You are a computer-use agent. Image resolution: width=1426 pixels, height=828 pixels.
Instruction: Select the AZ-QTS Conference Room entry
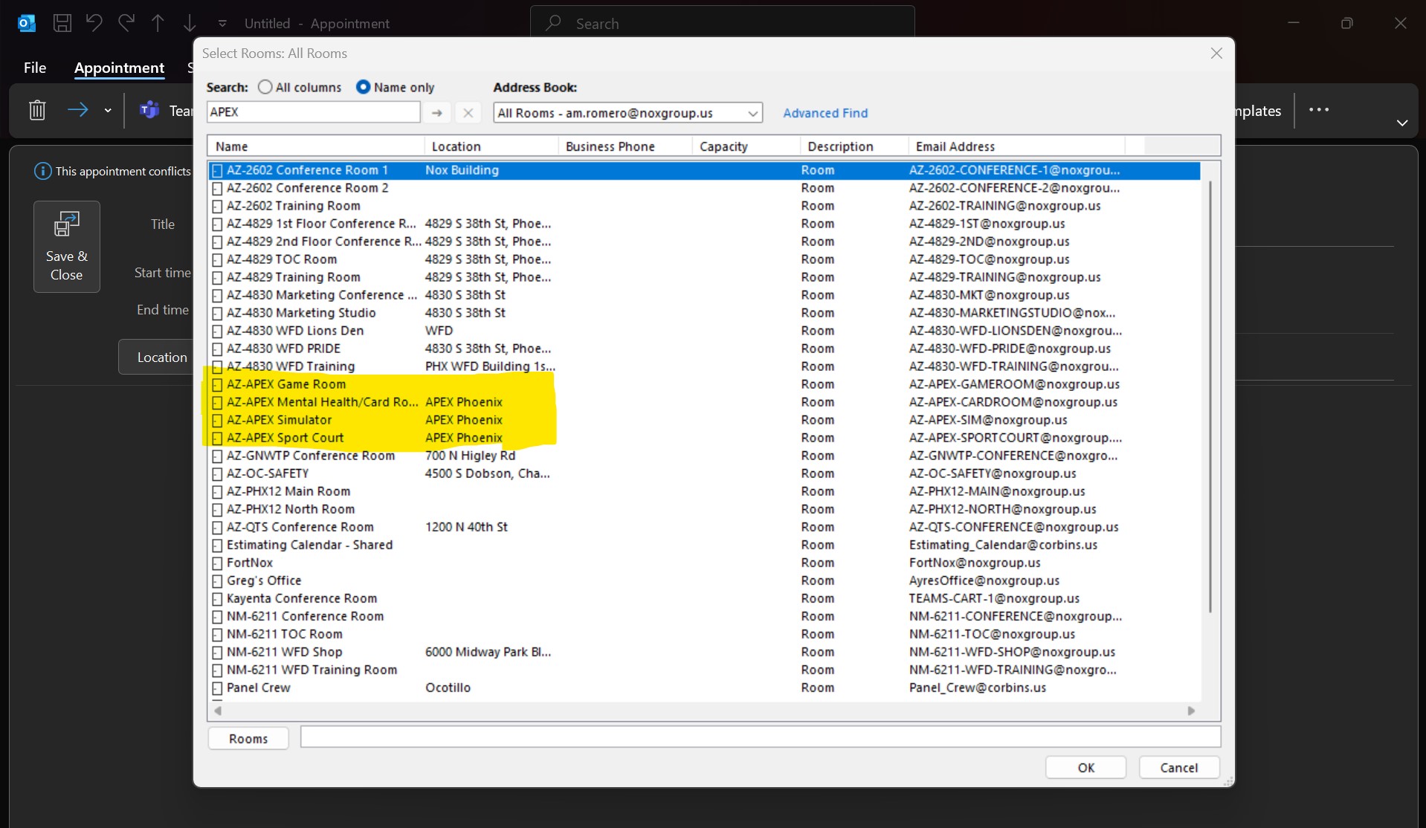click(x=704, y=527)
